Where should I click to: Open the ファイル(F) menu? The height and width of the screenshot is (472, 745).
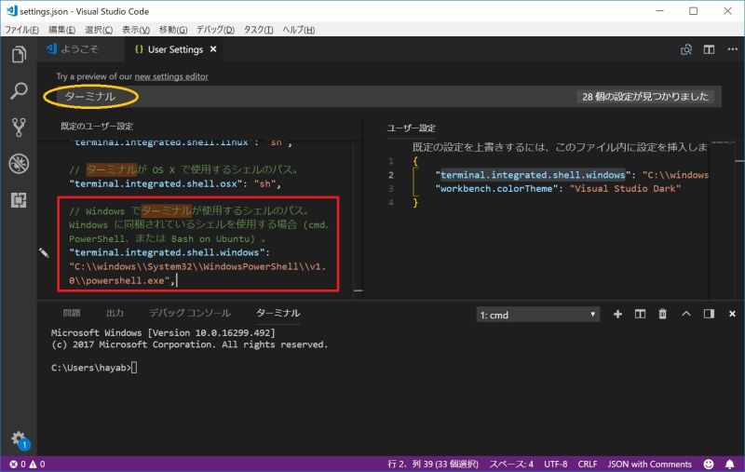[x=21, y=30]
